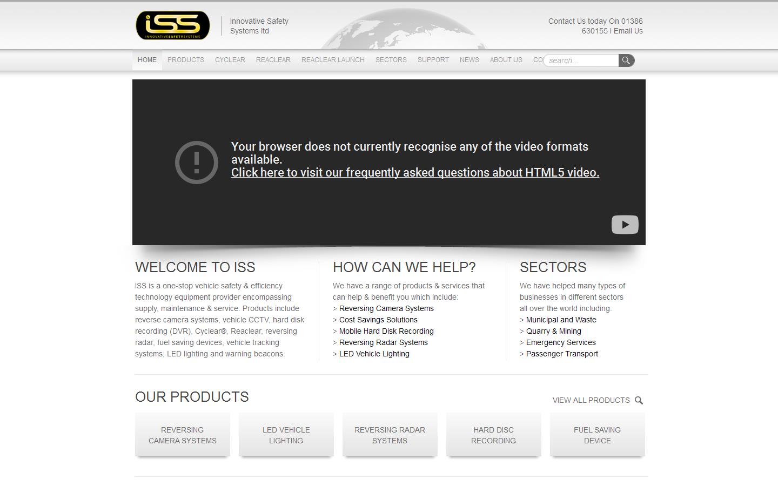The height and width of the screenshot is (486, 778).
Task: Click the Municipal and Waste sector link
Action: pyautogui.click(x=561, y=320)
